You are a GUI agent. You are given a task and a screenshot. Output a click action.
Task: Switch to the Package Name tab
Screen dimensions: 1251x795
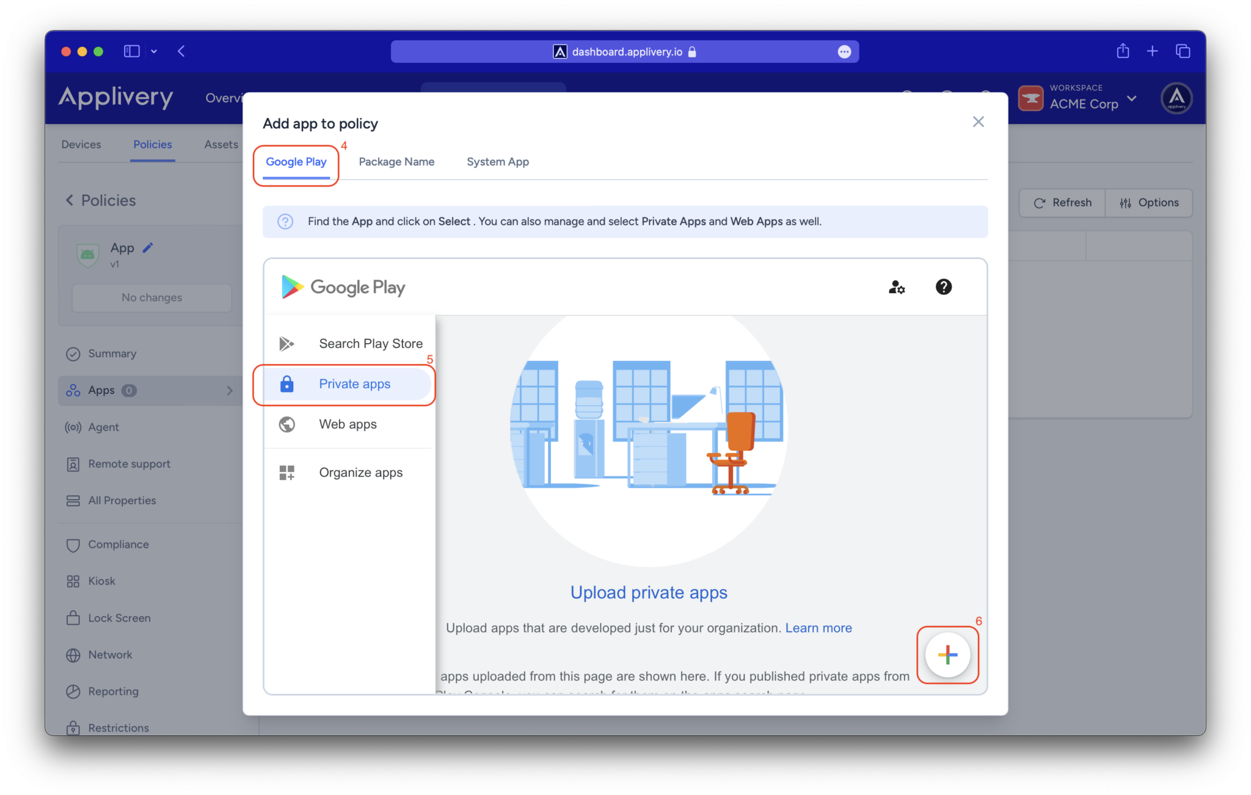pyautogui.click(x=396, y=161)
